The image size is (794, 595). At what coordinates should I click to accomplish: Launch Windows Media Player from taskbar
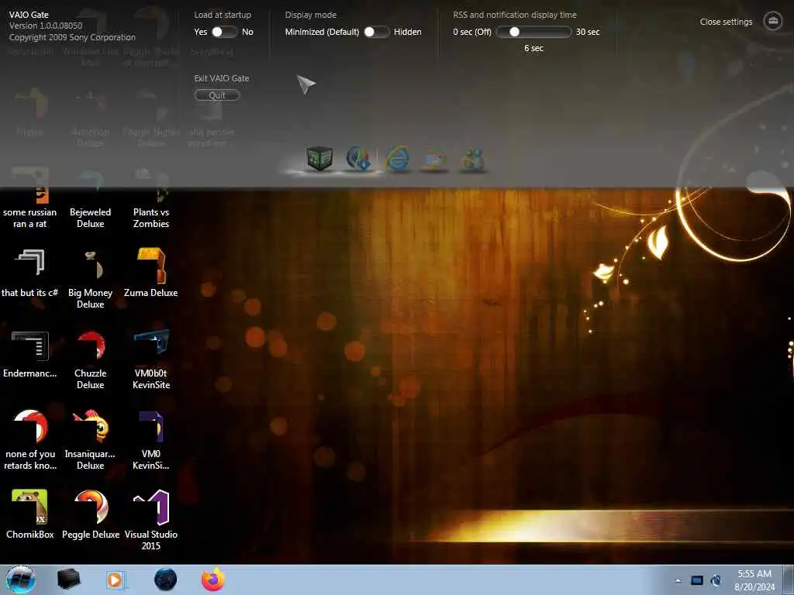tap(116, 580)
